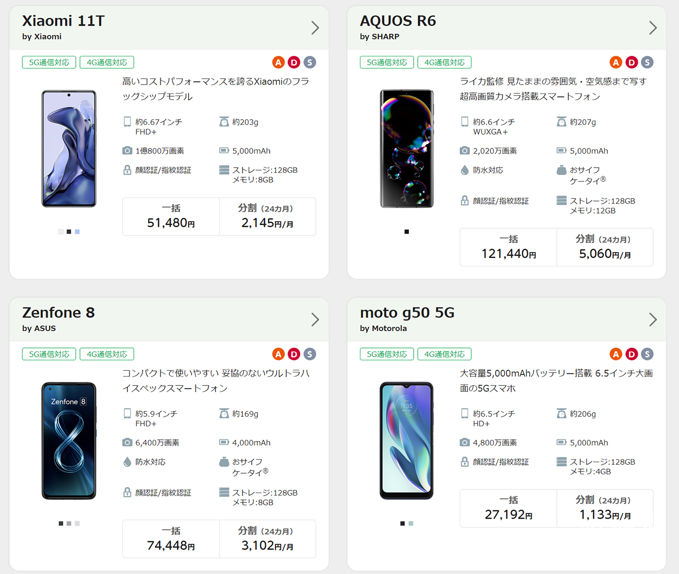Open moto g50 5G chevron arrow
Viewport: 679px width, 574px height.
(653, 320)
